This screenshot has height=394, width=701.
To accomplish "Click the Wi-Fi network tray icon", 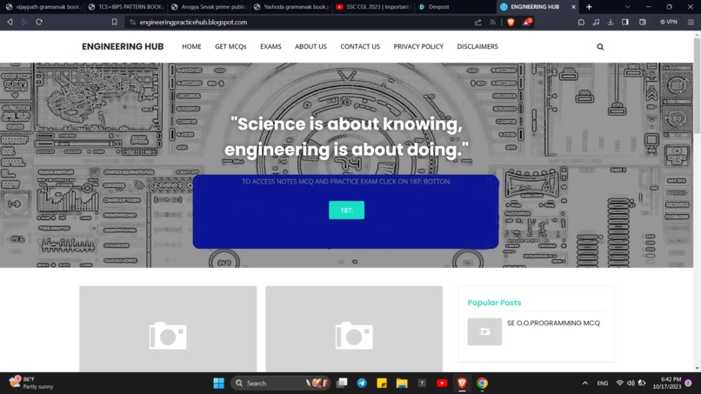I will (x=619, y=384).
